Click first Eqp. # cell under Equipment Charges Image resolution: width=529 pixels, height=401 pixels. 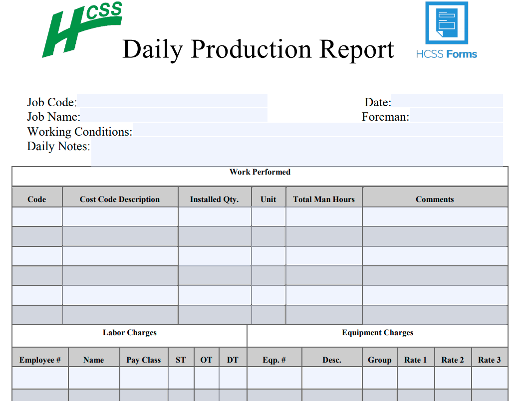[x=274, y=378]
